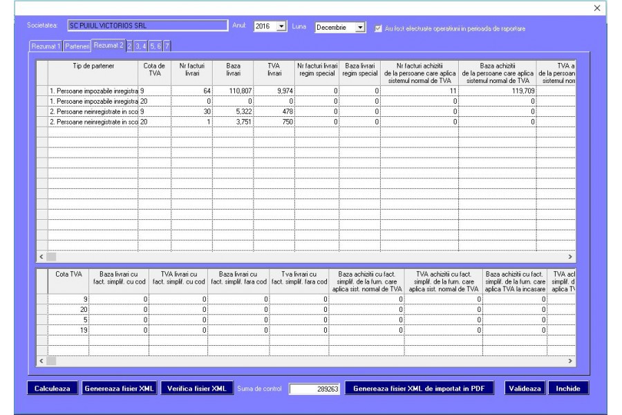Click row selector of lower table row with Cota 9
The height and width of the screenshot is (415, 622).
pos(42,299)
